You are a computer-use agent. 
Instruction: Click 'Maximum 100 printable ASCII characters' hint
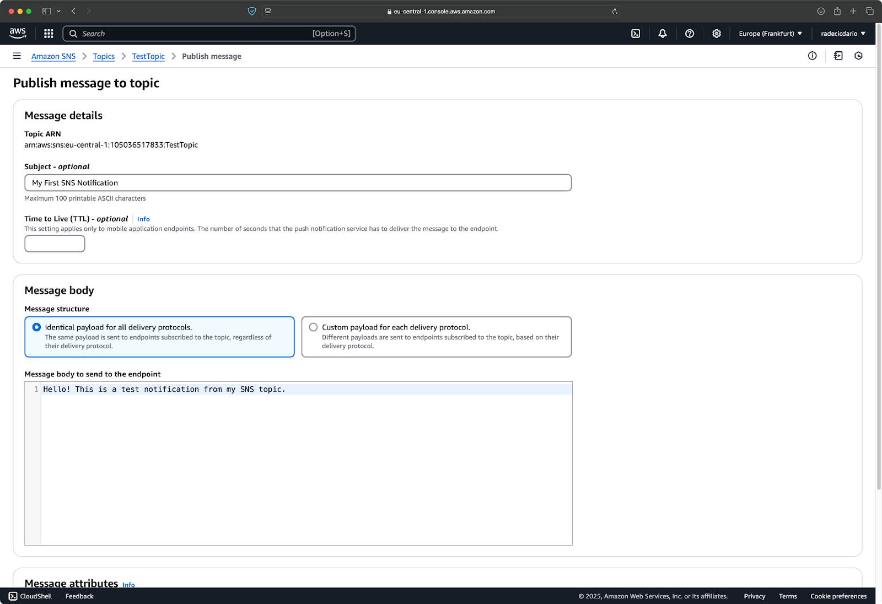[85, 198]
